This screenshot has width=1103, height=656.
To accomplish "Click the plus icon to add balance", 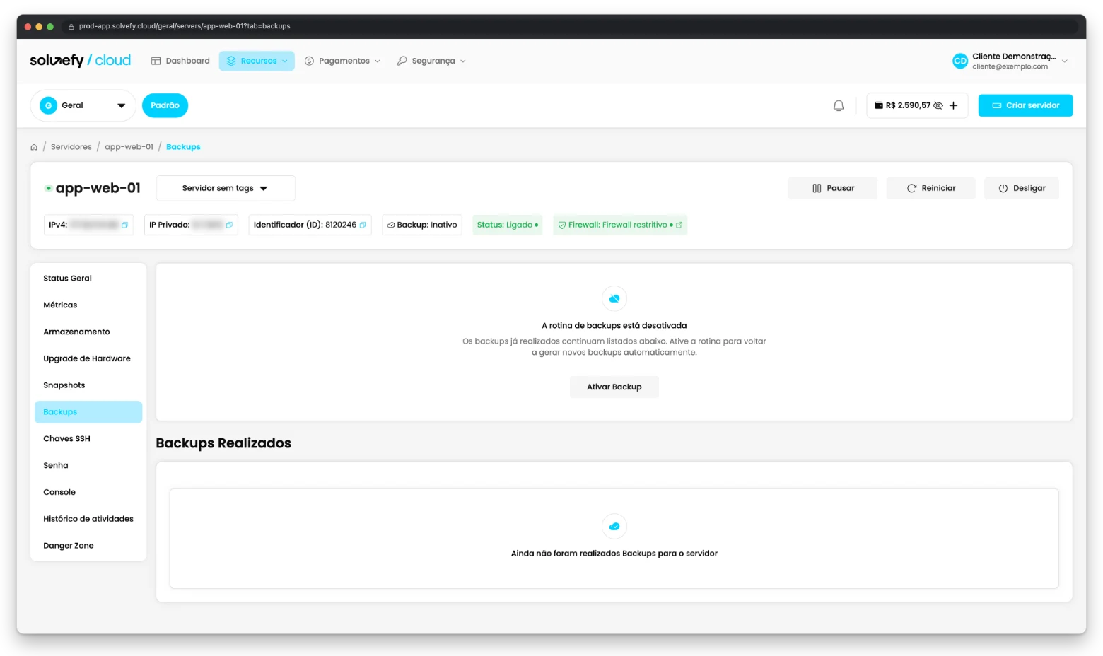I will (953, 105).
